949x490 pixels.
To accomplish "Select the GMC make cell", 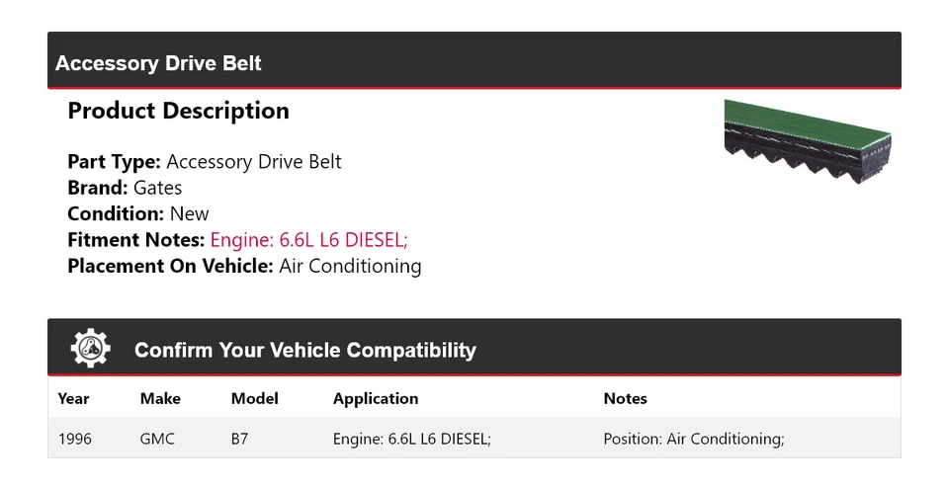I will [157, 439].
